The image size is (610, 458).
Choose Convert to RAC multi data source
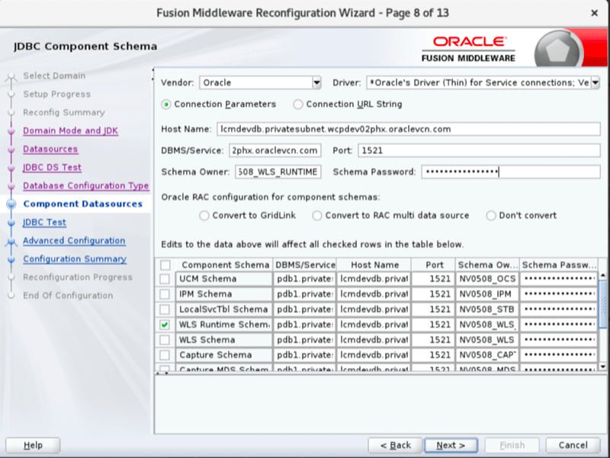click(317, 215)
